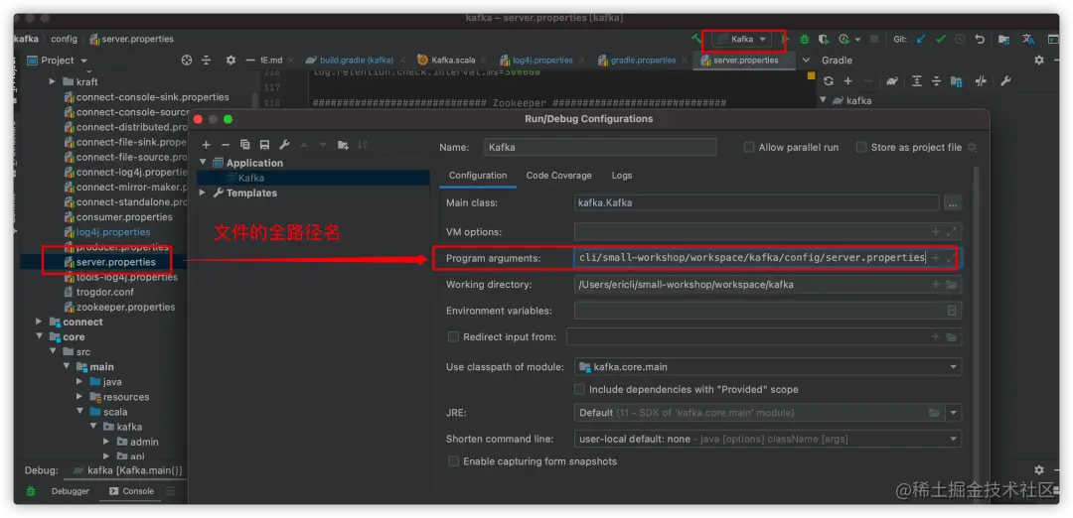The height and width of the screenshot is (518, 1073).
Task: Edit templates wrench icon in dialog toolbar
Action: coord(284,145)
